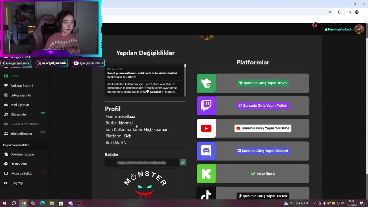Click the 6 Kasım 2025 date entry
This screenshot has width=368, height=207.
[x=115, y=69]
